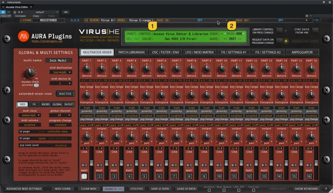Turn the PART 16 pan knob

coord(311,137)
